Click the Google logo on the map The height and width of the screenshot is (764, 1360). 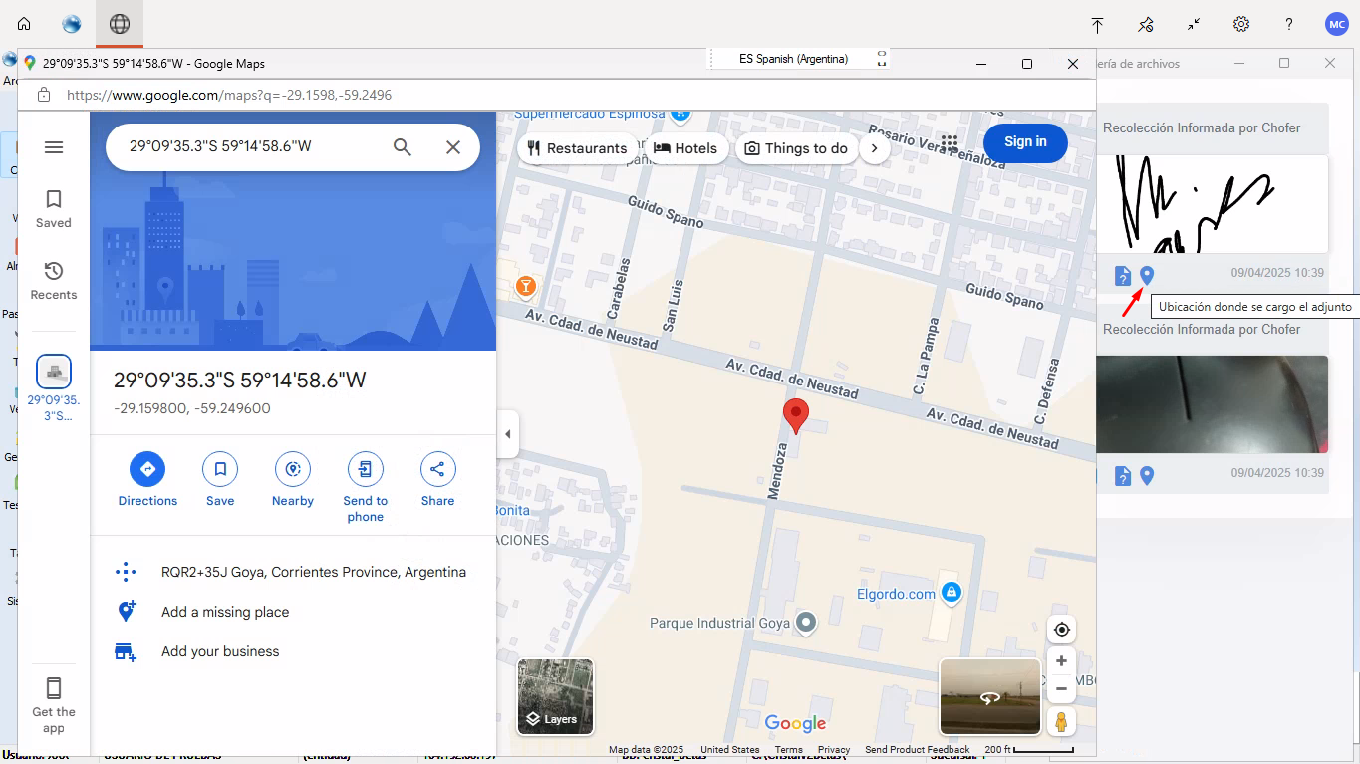pyautogui.click(x=795, y=723)
